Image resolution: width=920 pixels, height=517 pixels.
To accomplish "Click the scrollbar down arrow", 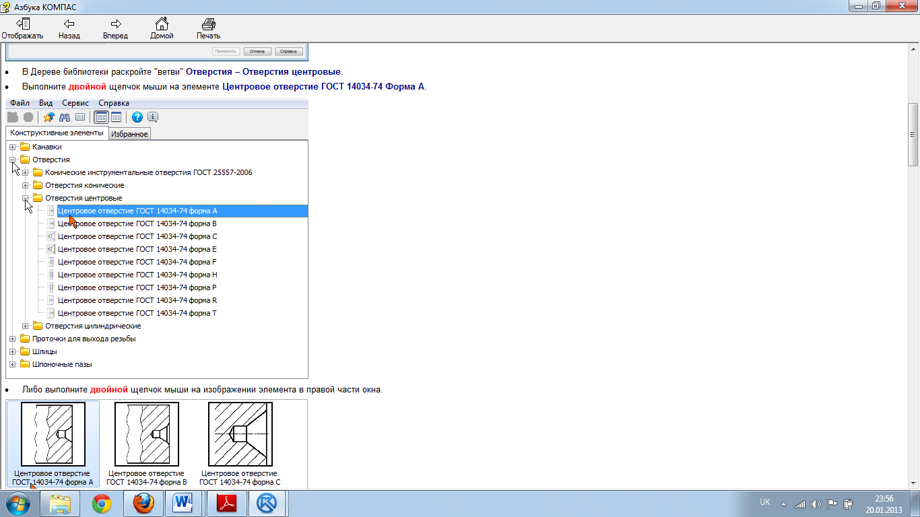I will (913, 483).
